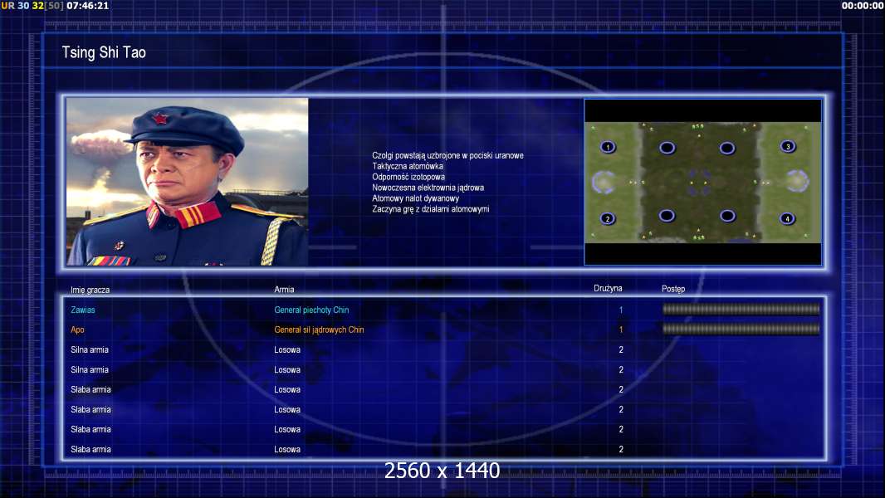Click Apo loading progress bar
885x498 pixels.
(x=741, y=329)
